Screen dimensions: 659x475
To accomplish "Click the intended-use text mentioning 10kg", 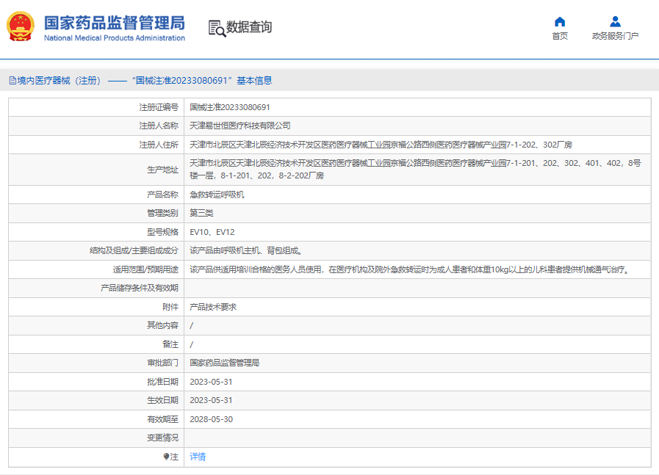I will click(x=410, y=269).
